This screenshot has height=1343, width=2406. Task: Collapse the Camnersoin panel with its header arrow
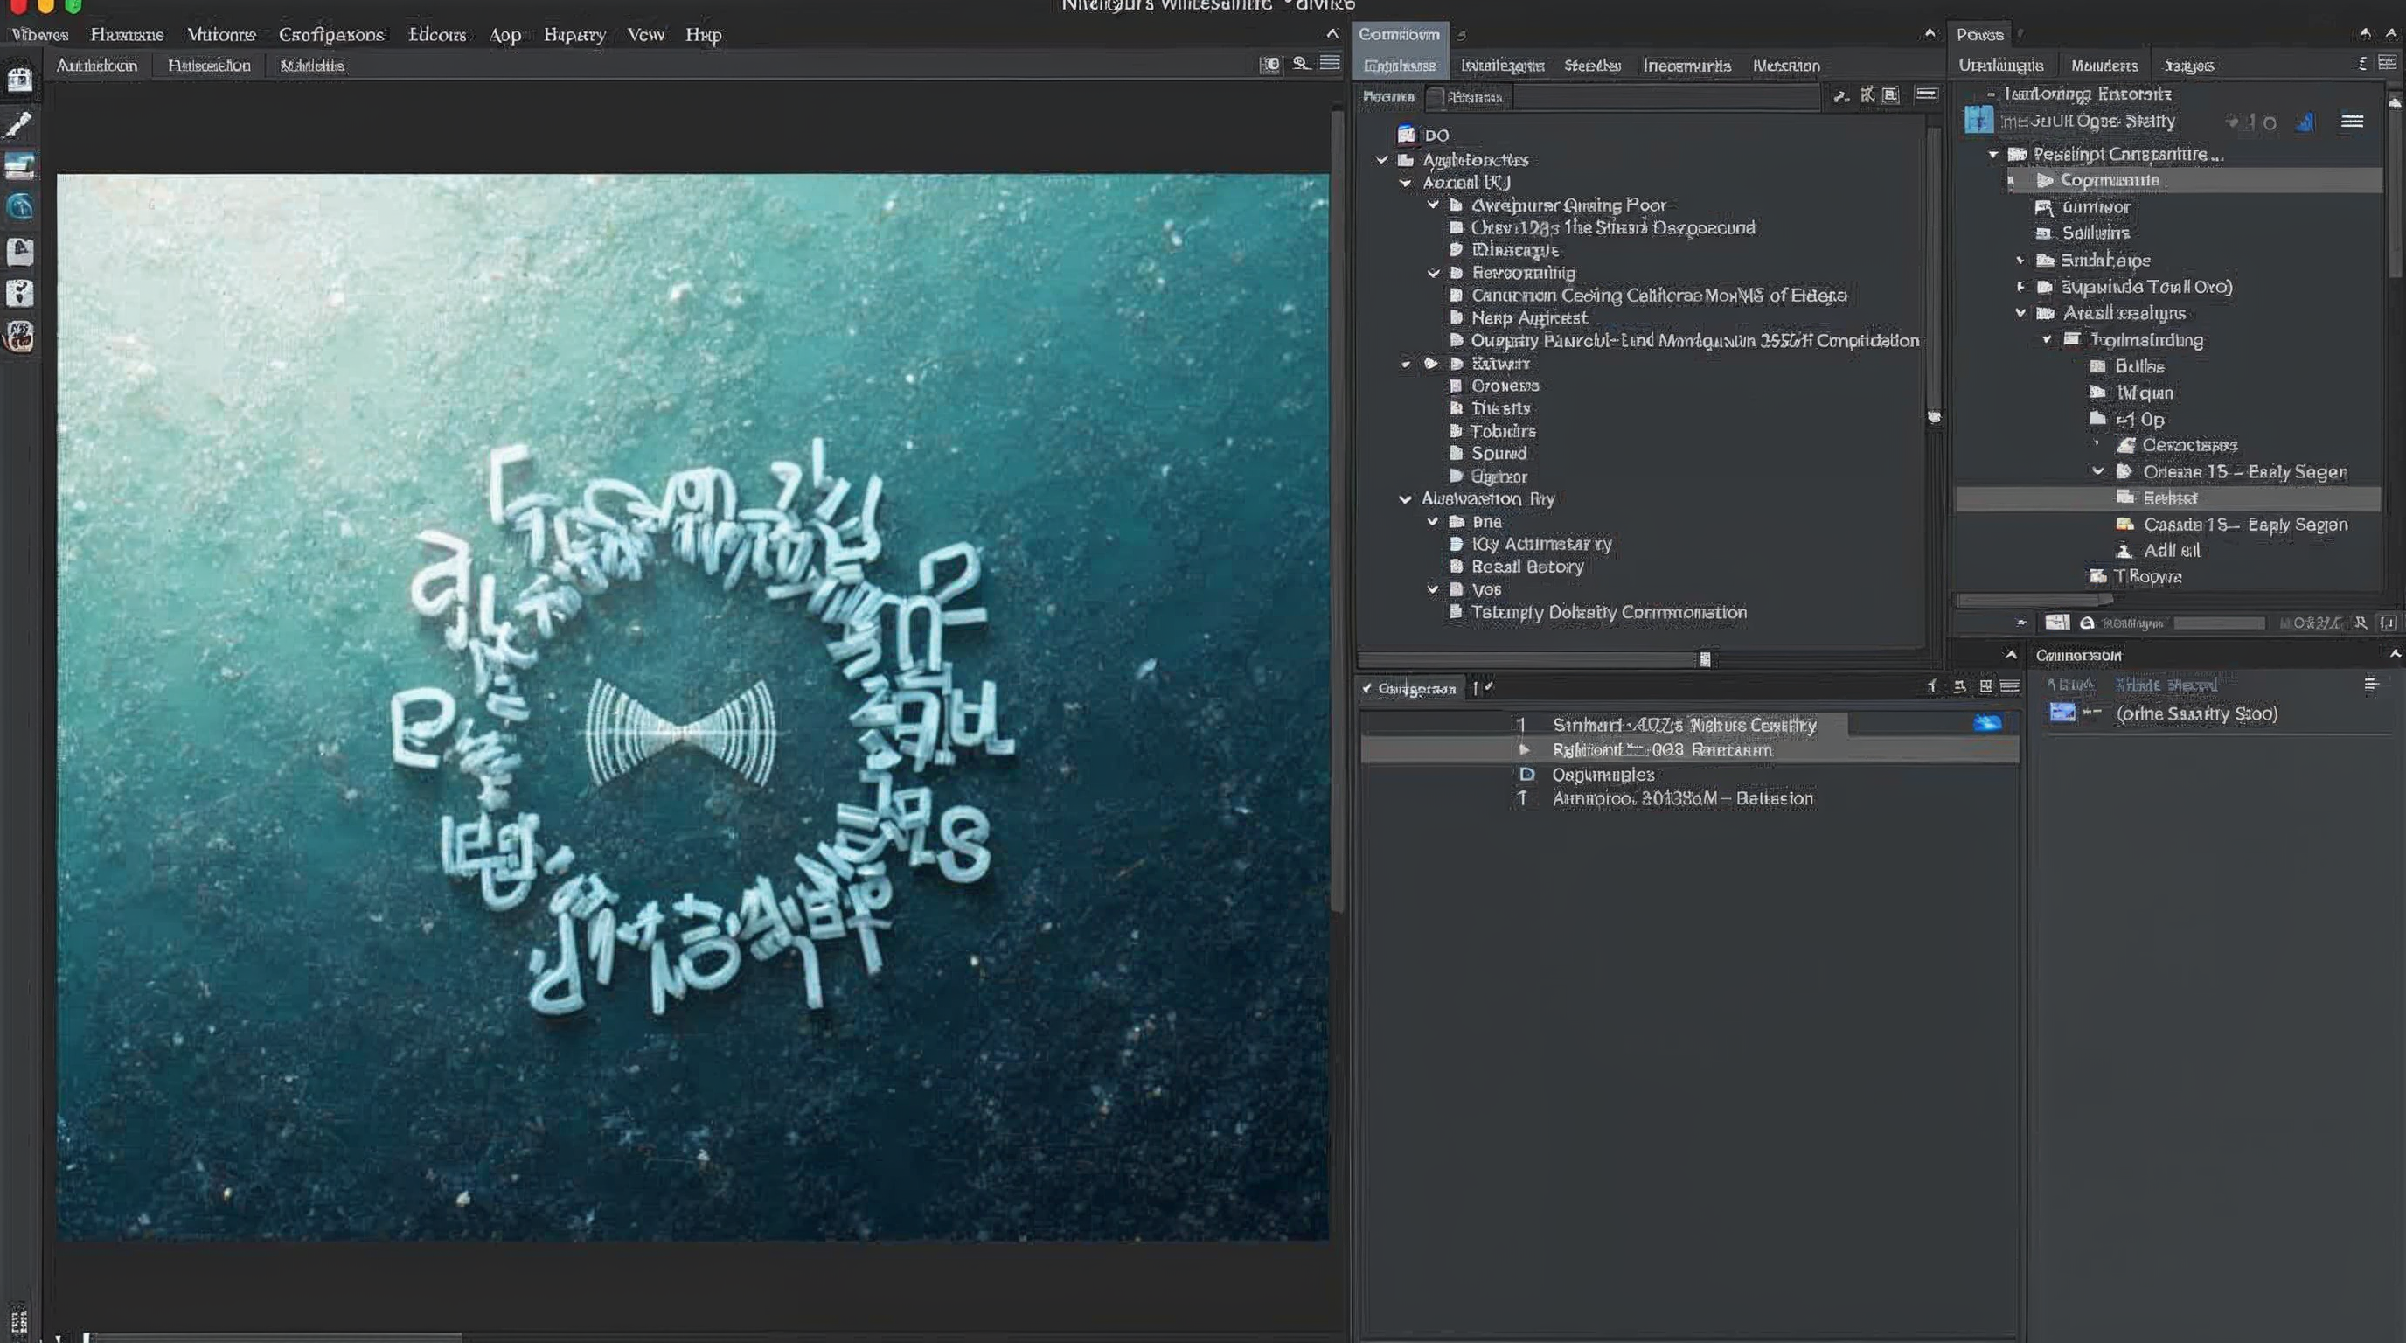(2395, 655)
